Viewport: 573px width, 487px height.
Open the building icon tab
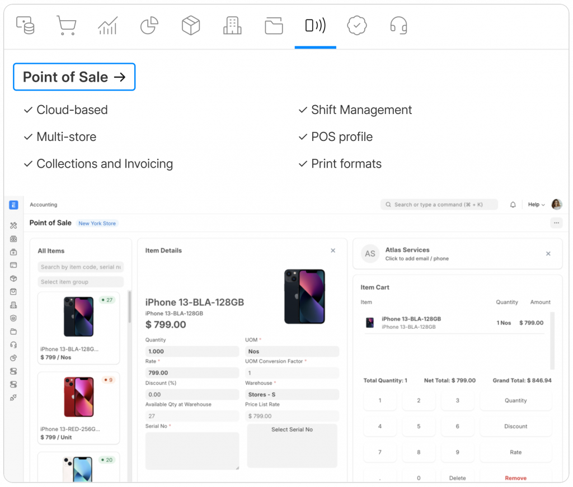(x=232, y=26)
